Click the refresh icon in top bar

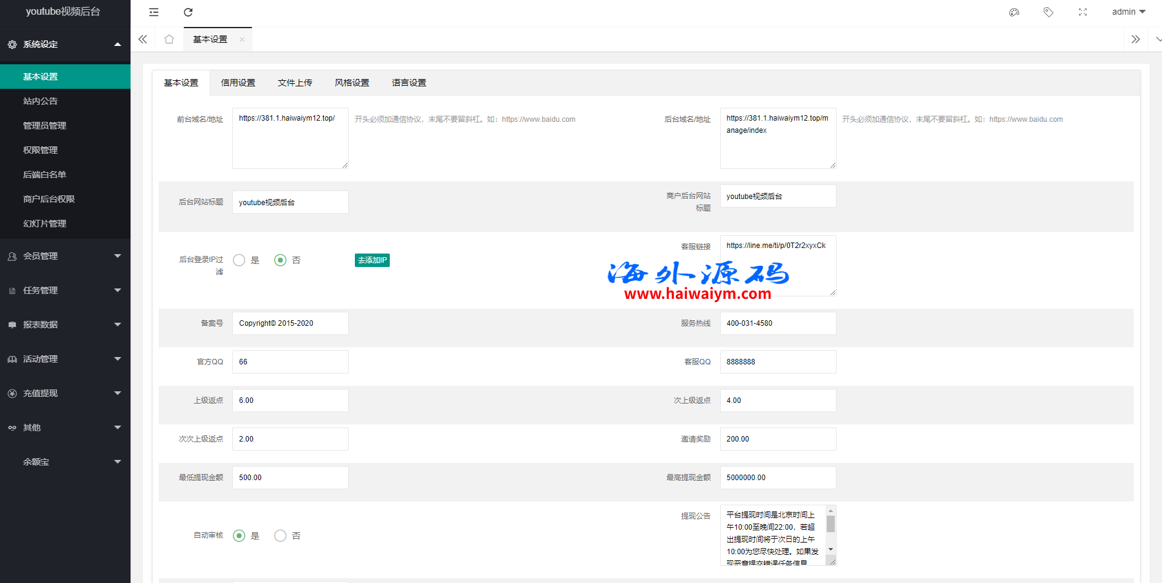pos(188,12)
